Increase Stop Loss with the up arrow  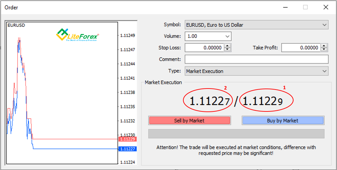pos(227,45)
